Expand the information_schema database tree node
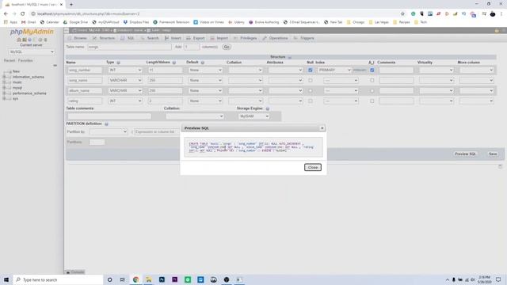The height and width of the screenshot is (285, 507). (4, 77)
